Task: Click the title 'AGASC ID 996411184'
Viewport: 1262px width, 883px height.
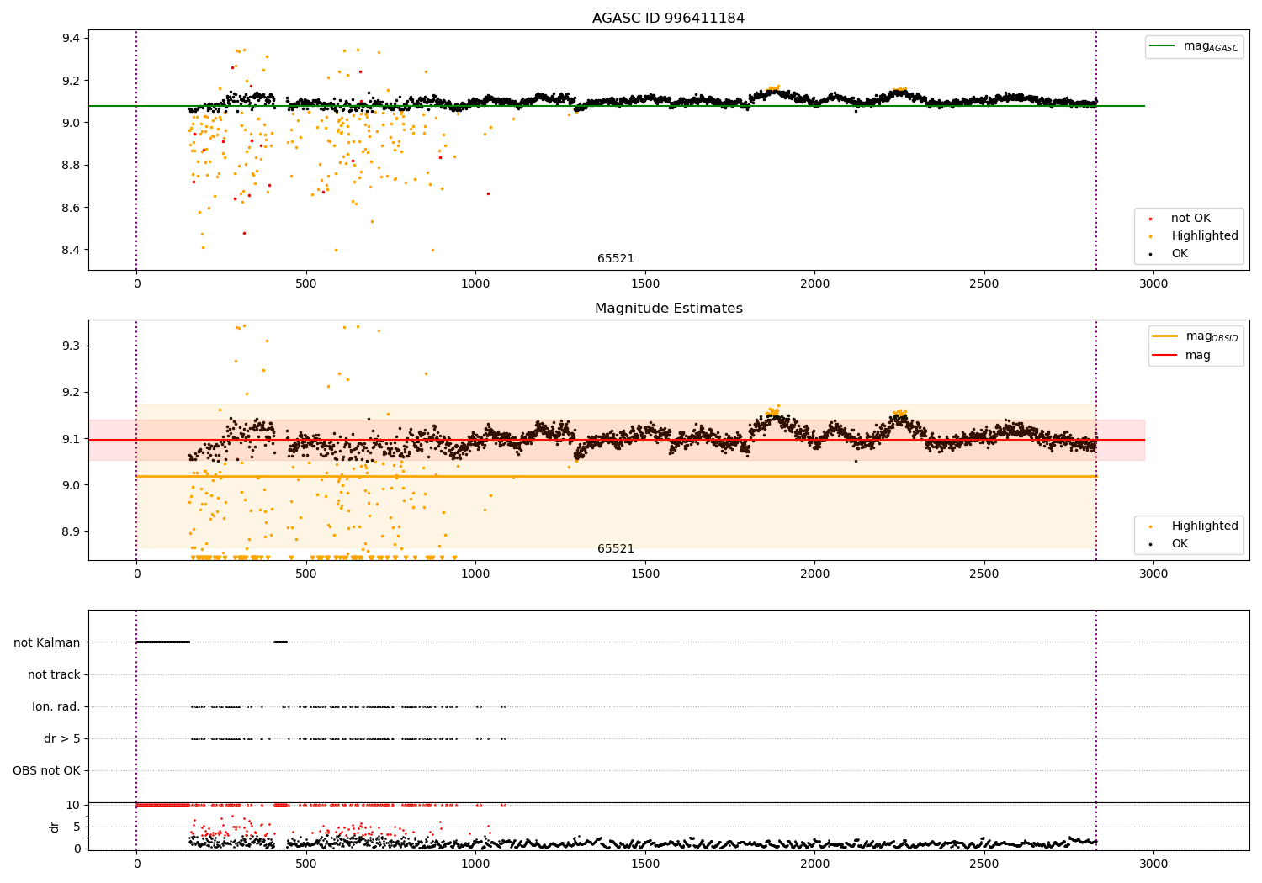Action: [668, 18]
